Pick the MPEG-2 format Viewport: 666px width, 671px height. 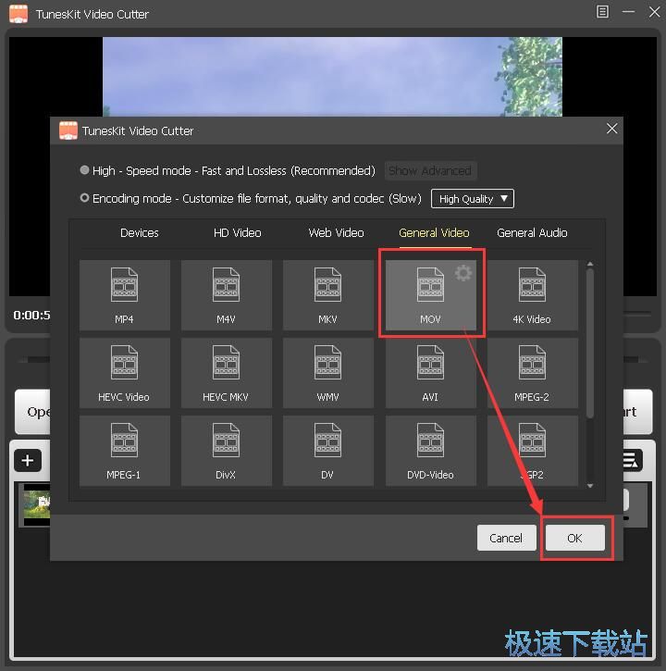(532, 373)
